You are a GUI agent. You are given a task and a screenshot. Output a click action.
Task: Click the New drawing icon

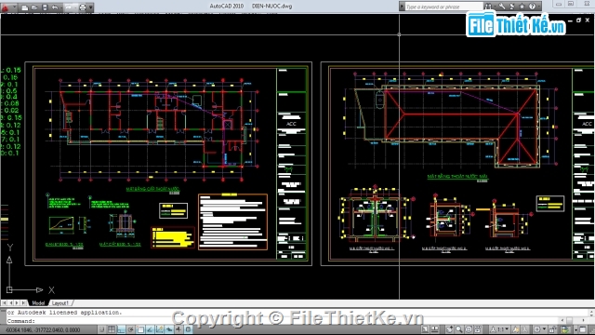point(24,7)
